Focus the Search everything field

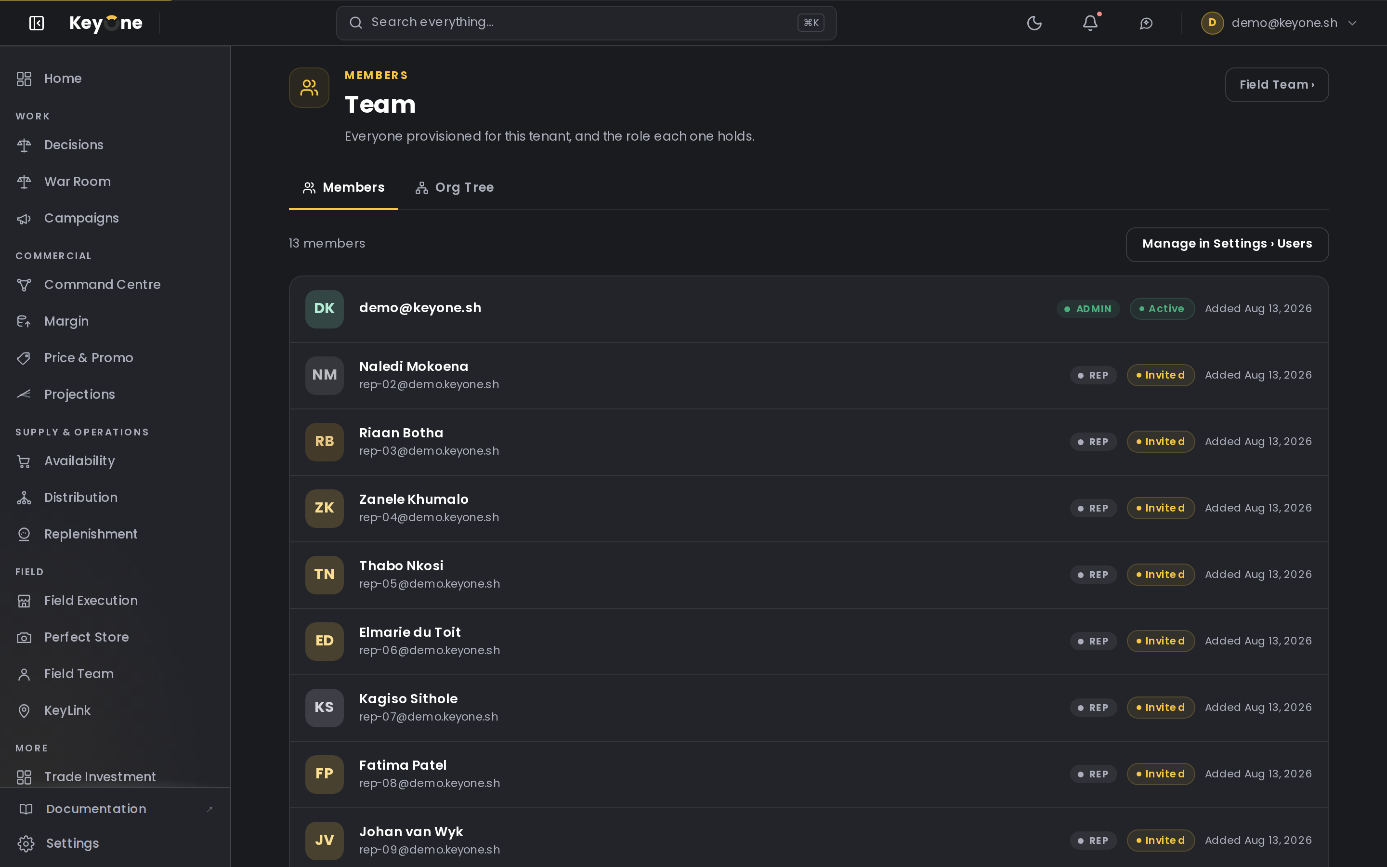pyautogui.click(x=586, y=23)
